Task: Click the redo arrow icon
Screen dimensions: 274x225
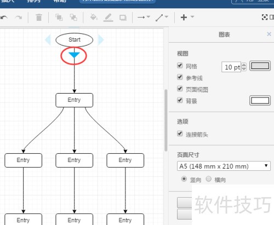Action: click(19, 18)
